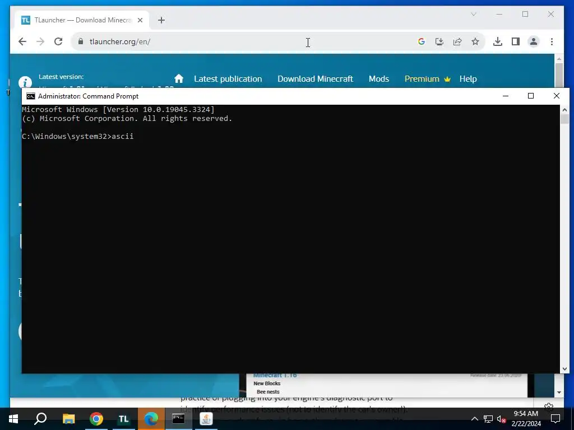Select the TLauncher tab

pyautogui.click(x=82, y=20)
